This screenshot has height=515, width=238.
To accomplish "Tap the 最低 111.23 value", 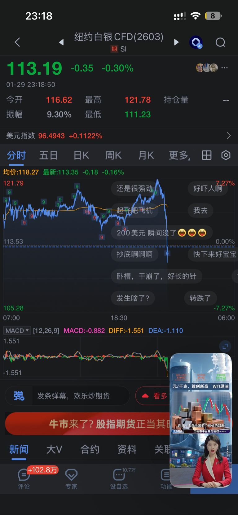I will pyautogui.click(x=138, y=114).
